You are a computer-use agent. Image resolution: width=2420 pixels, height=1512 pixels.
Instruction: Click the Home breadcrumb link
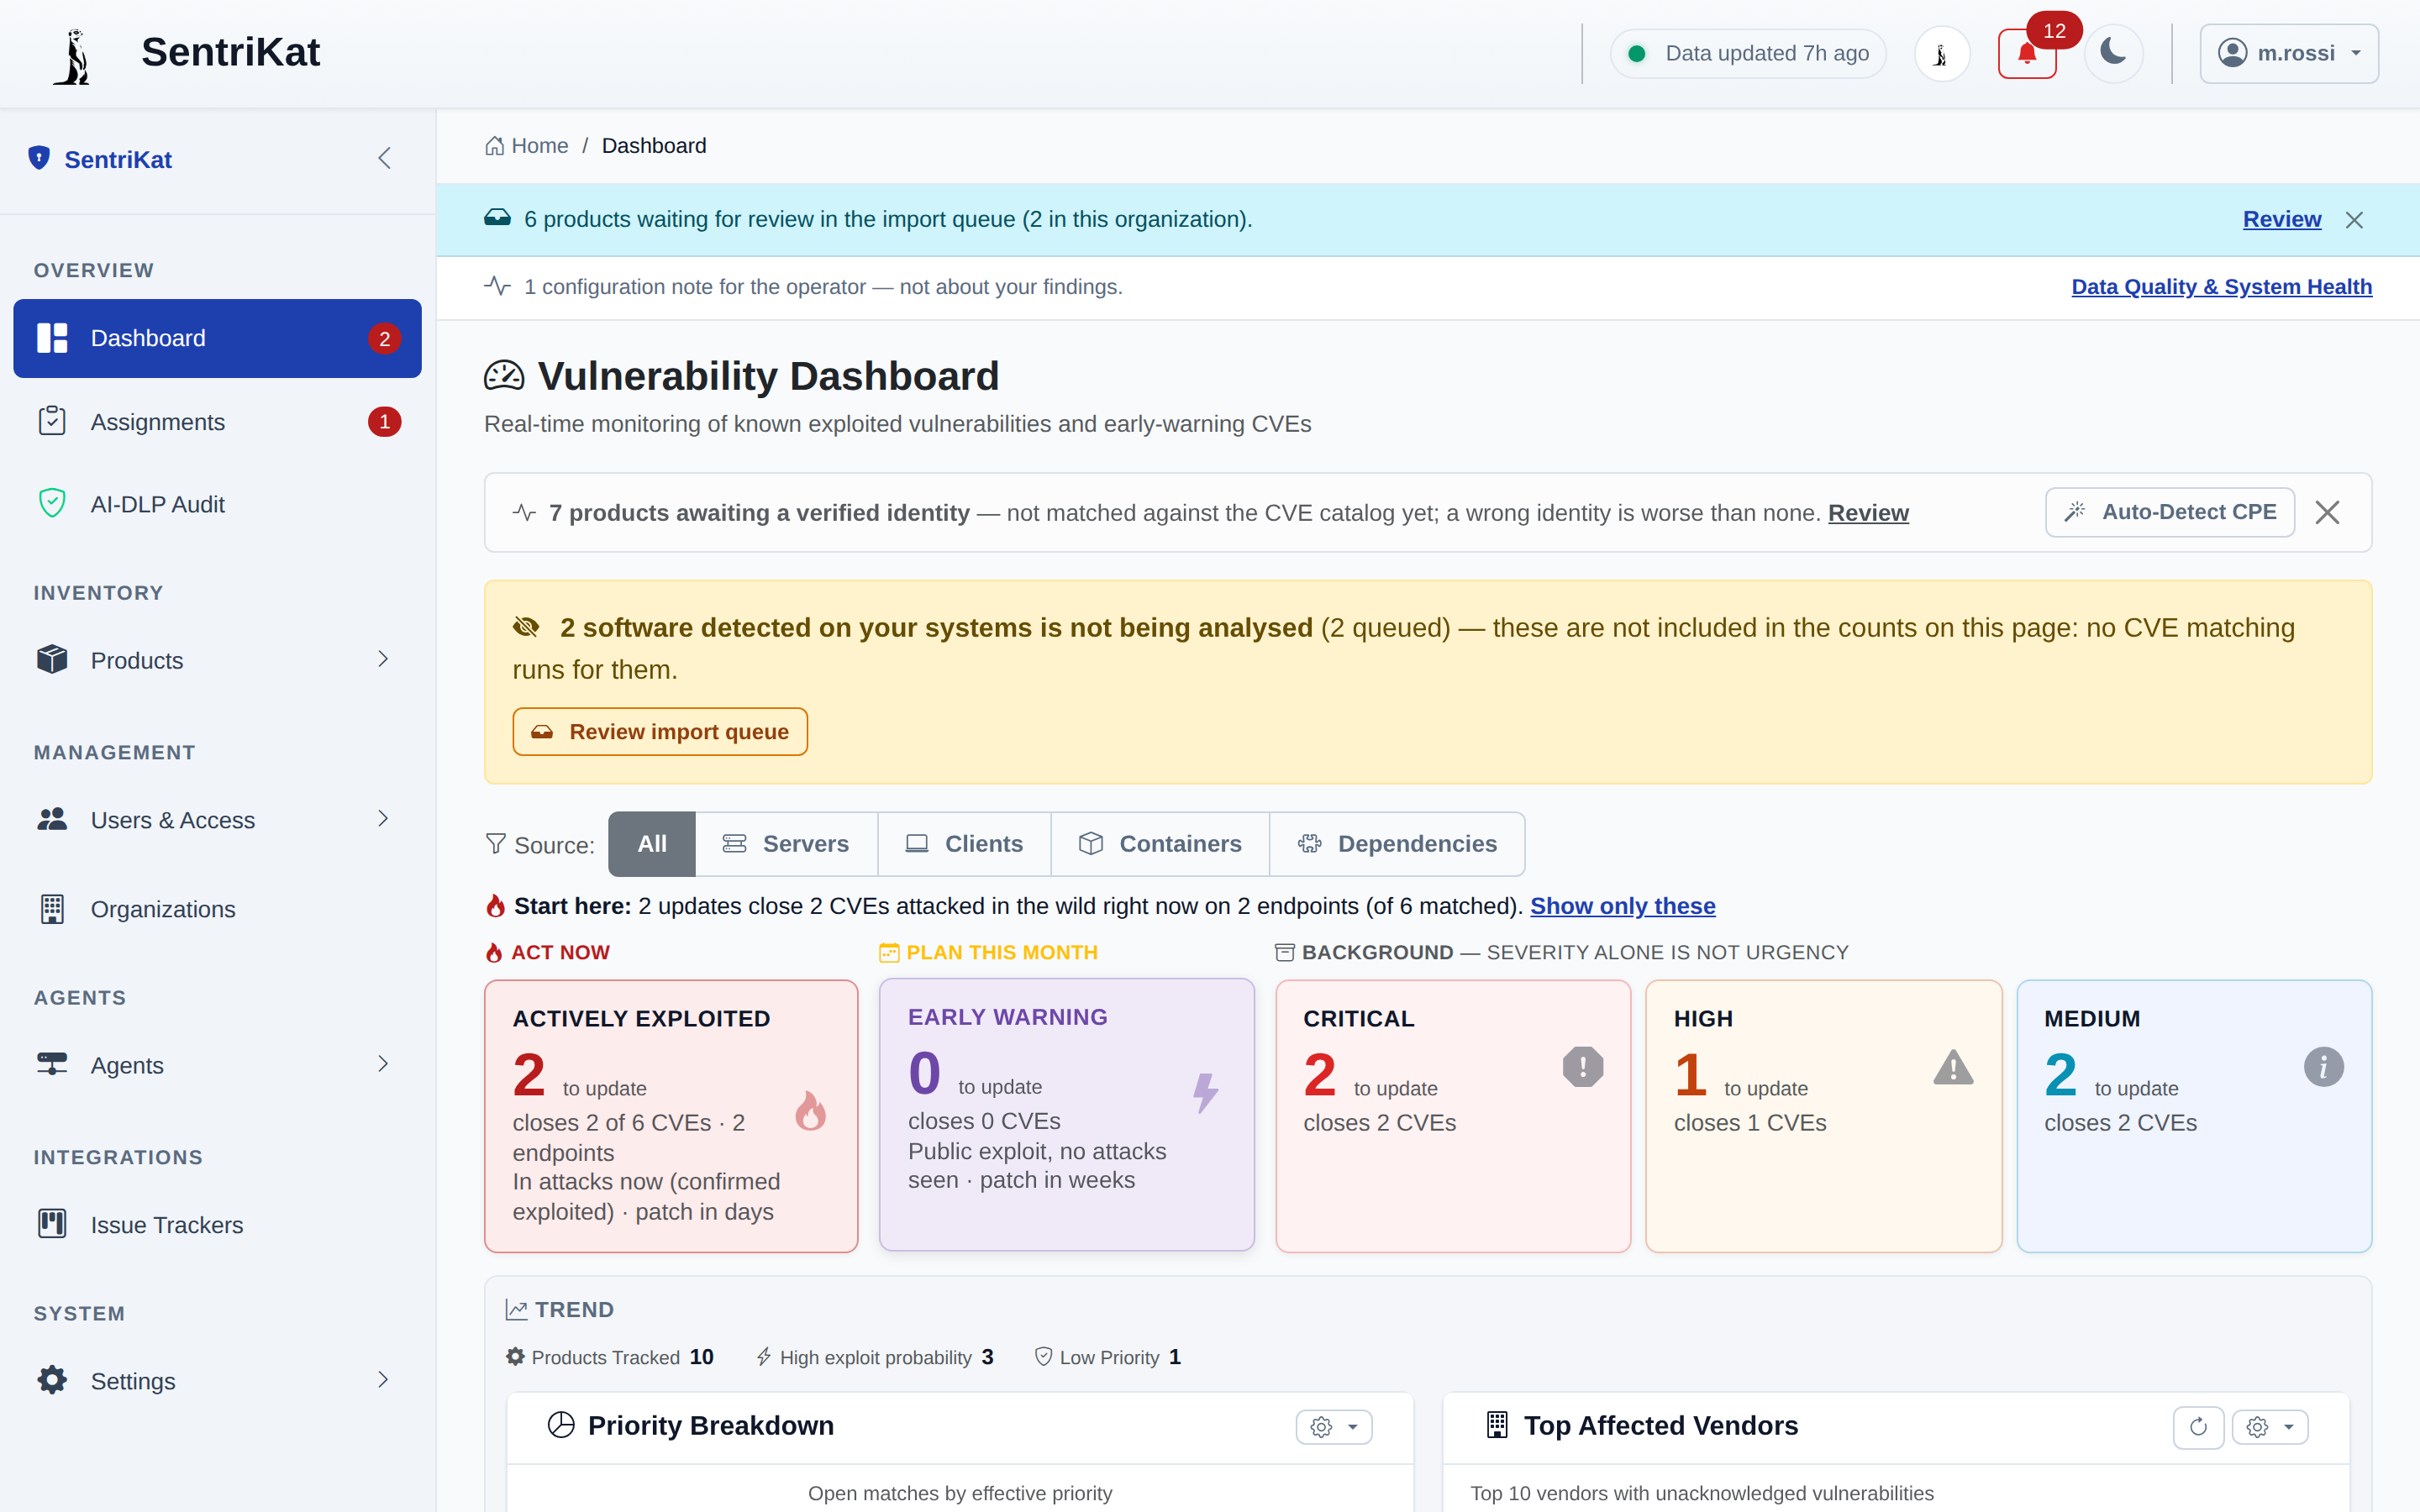(527, 146)
